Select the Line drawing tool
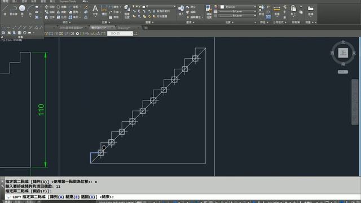 tap(5, 8)
